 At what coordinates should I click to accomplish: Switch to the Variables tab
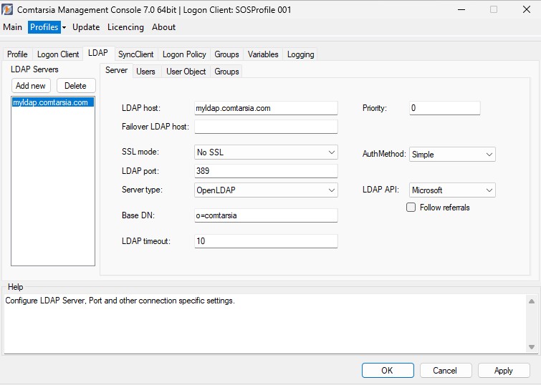click(263, 54)
